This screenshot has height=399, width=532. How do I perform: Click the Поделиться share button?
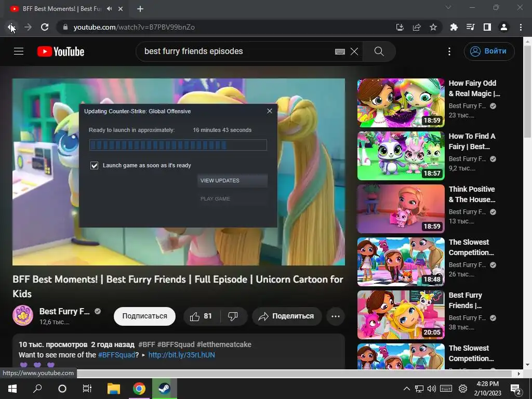[x=287, y=316]
